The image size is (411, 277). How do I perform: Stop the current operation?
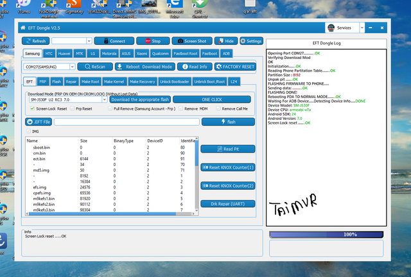pyautogui.click(x=153, y=40)
